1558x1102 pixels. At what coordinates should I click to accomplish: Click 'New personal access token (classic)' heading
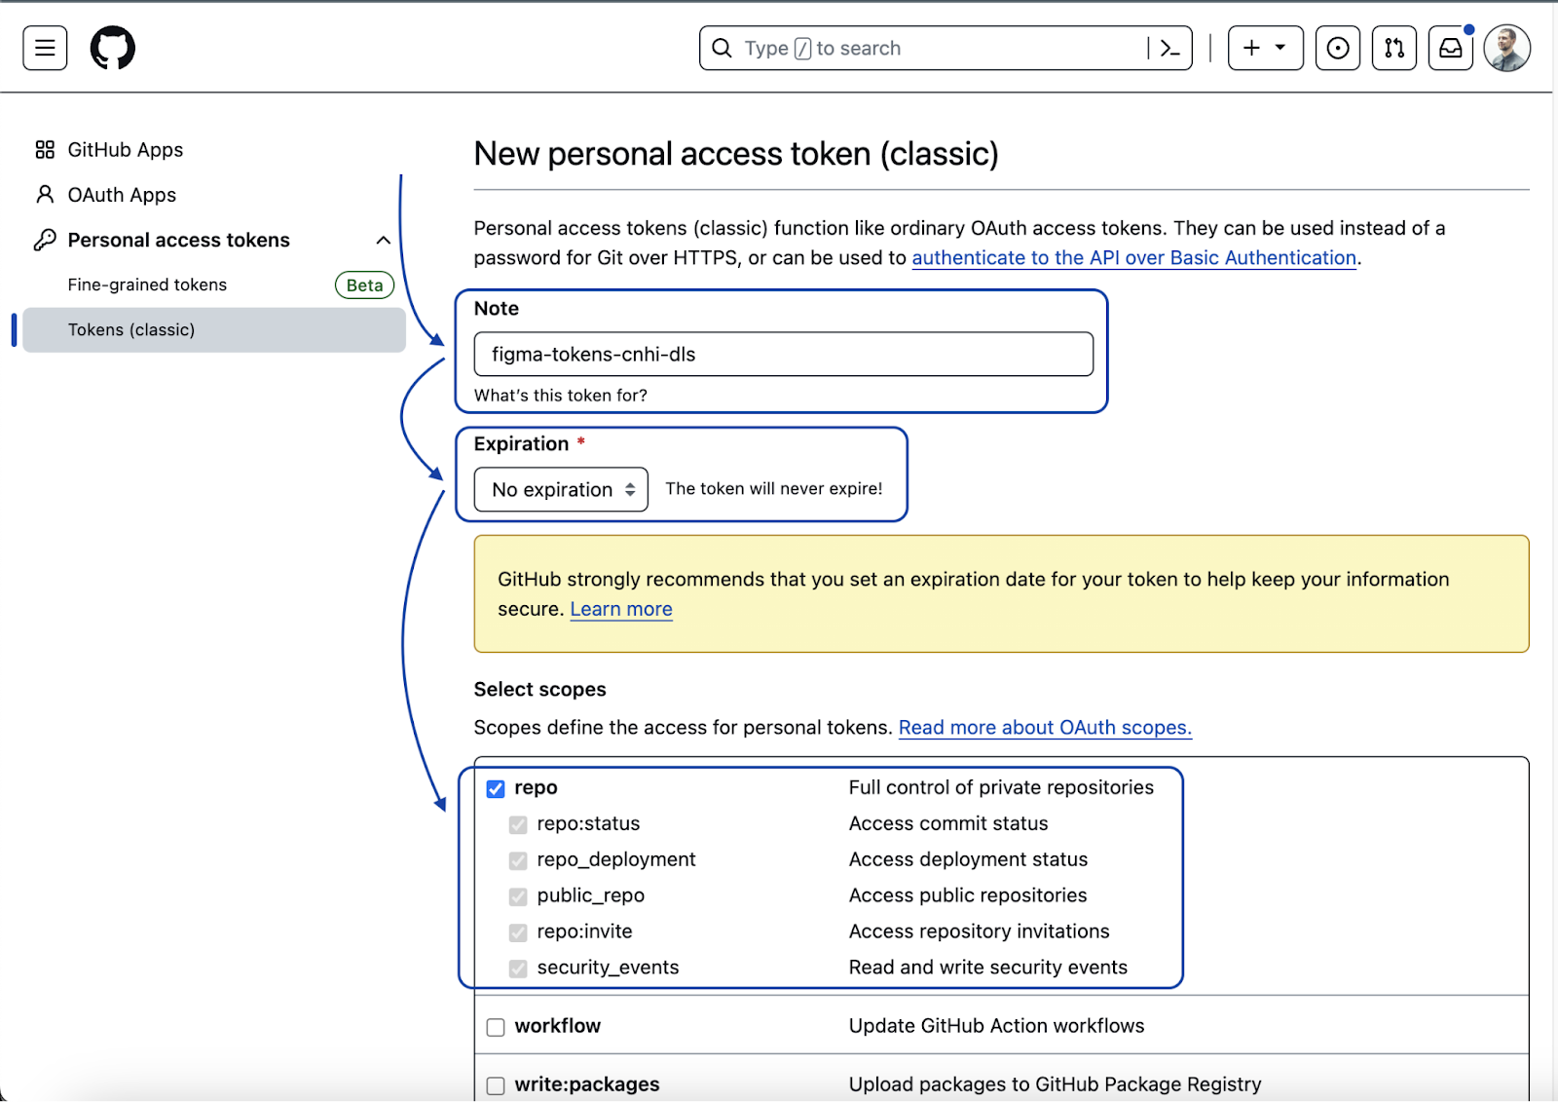736,154
